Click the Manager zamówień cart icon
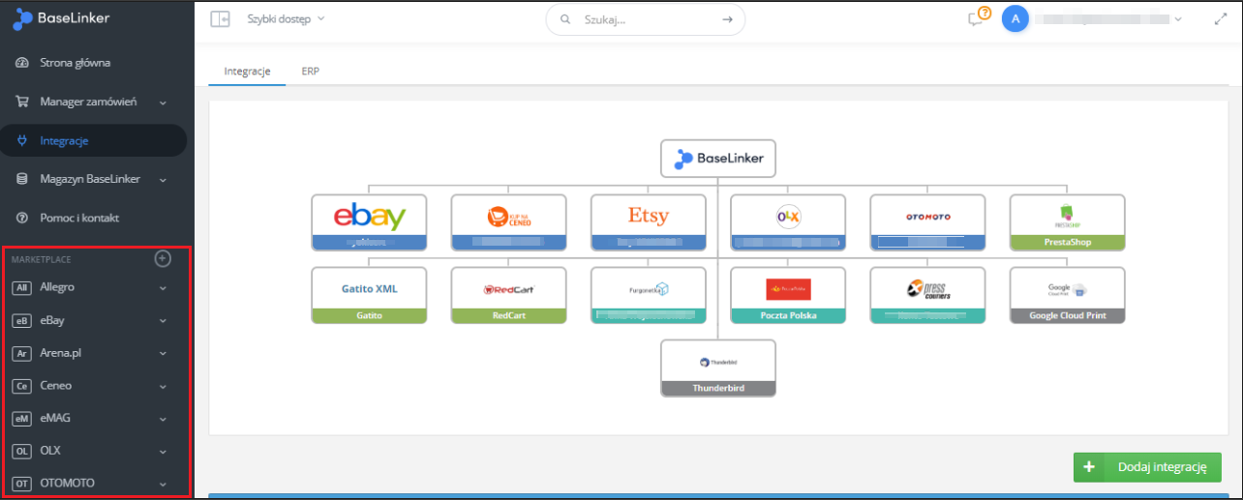 click(x=22, y=102)
